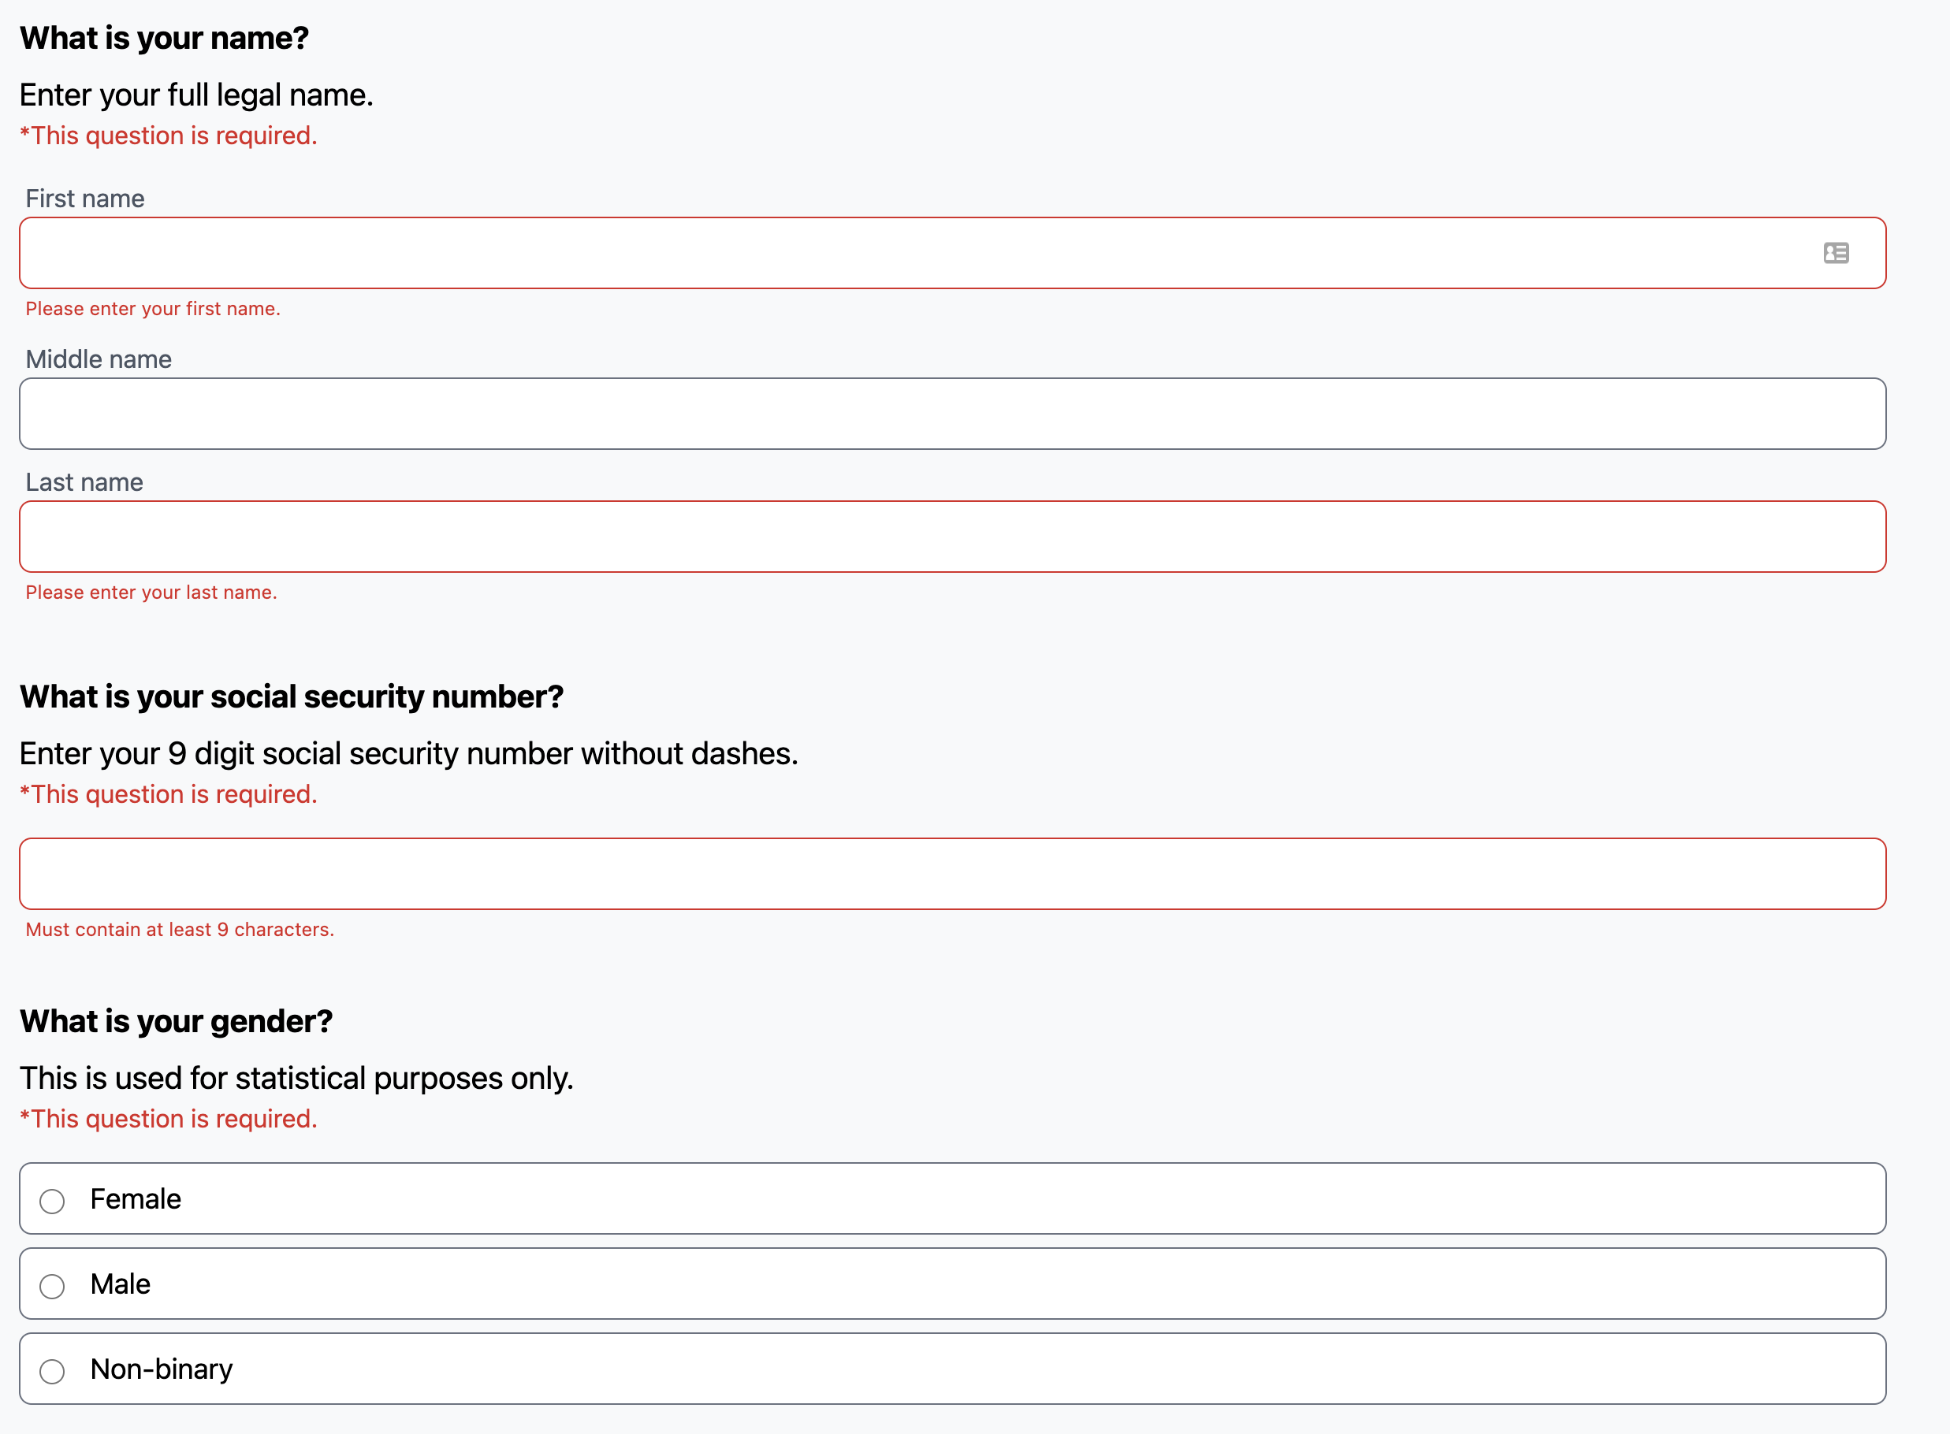
Task: Click the 'Enter your full legal name' instruction text
Action: [x=196, y=95]
